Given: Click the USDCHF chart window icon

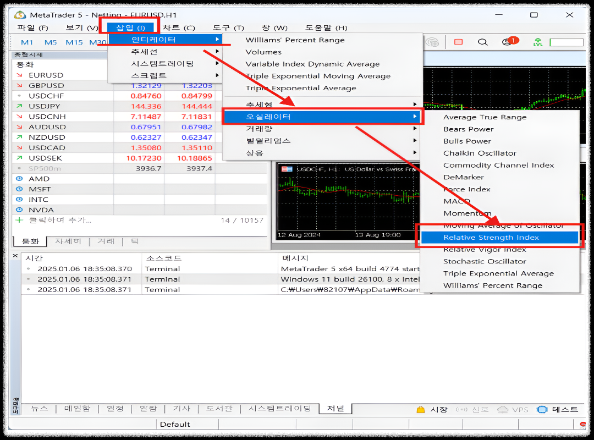Looking at the screenshot, I should (x=287, y=169).
